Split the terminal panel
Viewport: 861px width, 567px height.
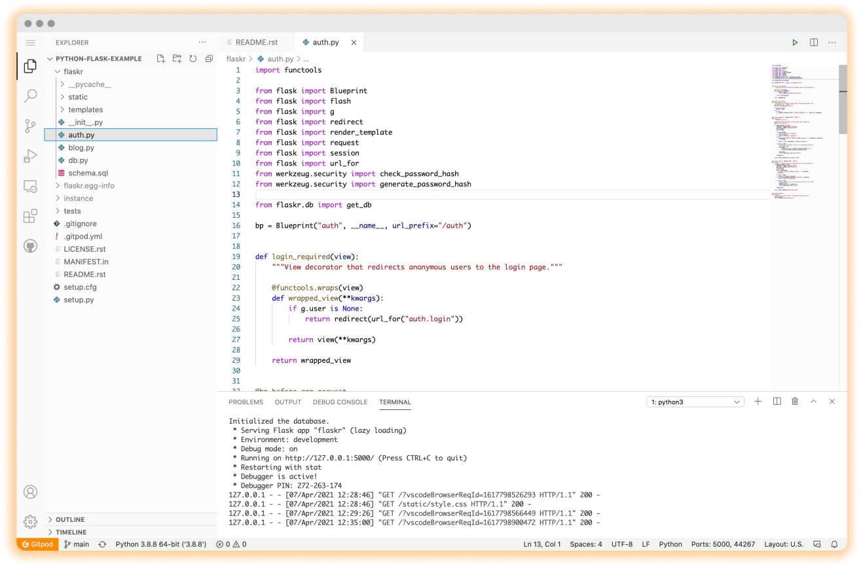pyautogui.click(x=777, y=402)
